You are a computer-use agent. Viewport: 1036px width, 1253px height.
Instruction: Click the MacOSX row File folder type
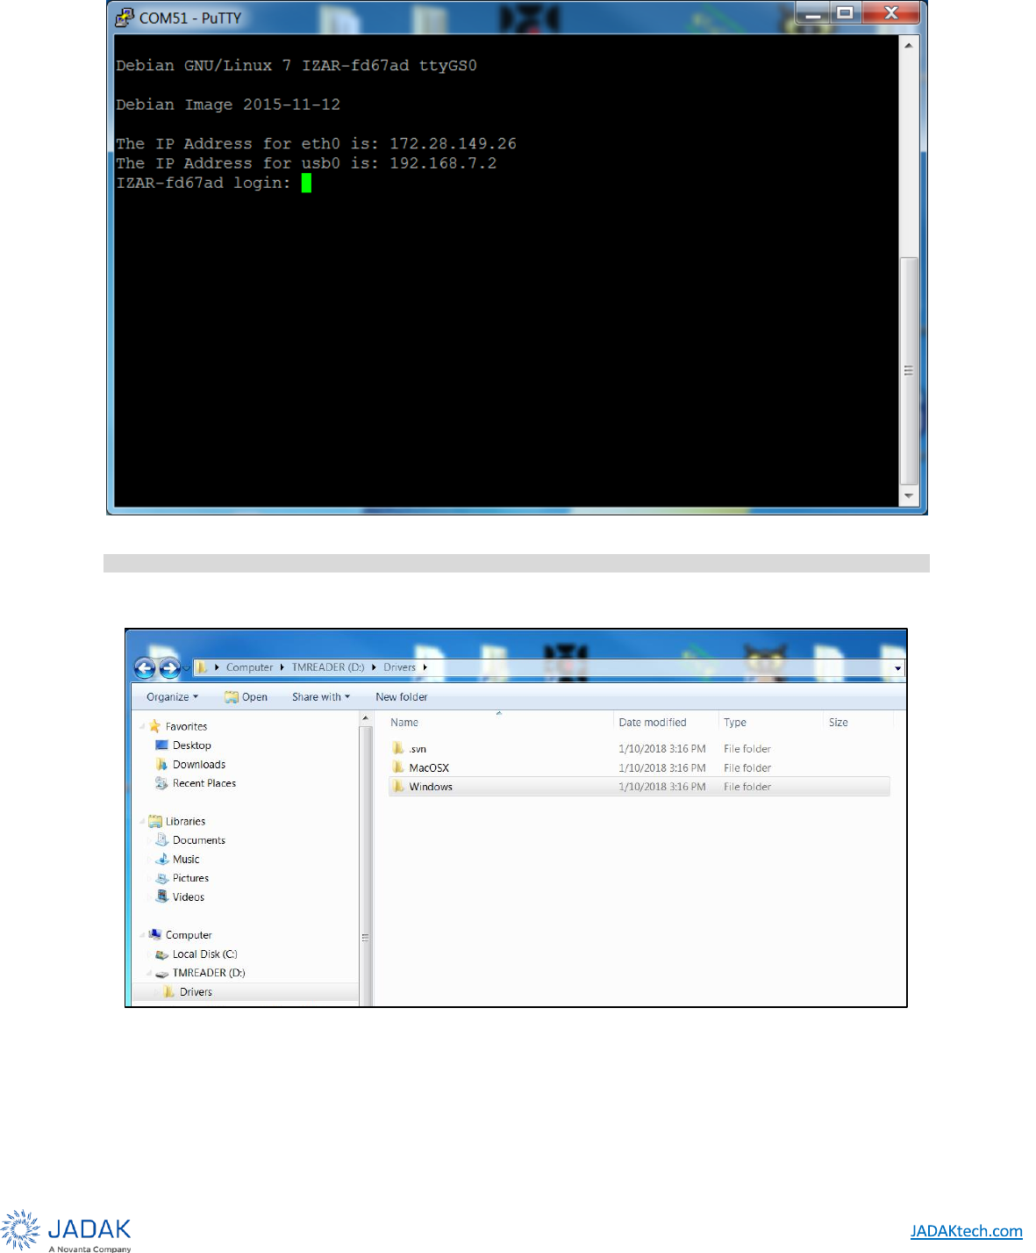747,768
